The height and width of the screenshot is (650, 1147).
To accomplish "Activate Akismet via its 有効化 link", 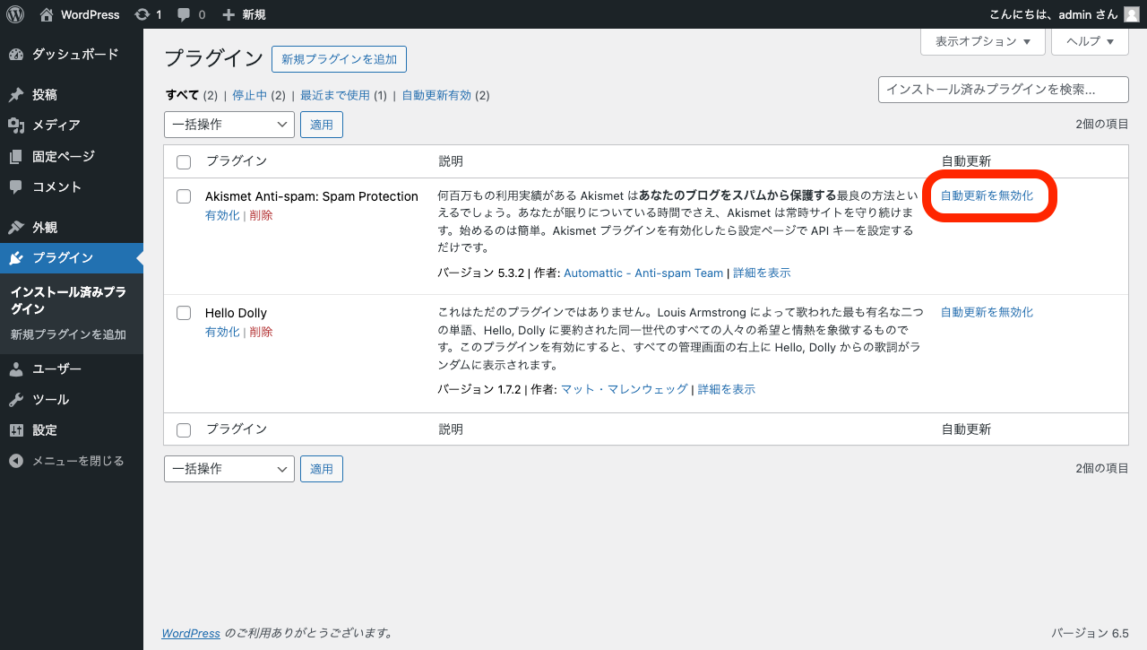I will [222, 215].
